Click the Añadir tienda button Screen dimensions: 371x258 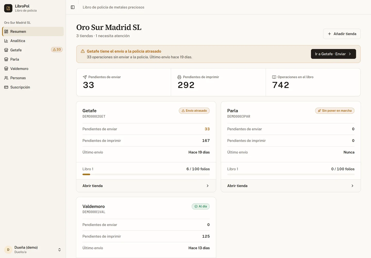click(342, 34)
